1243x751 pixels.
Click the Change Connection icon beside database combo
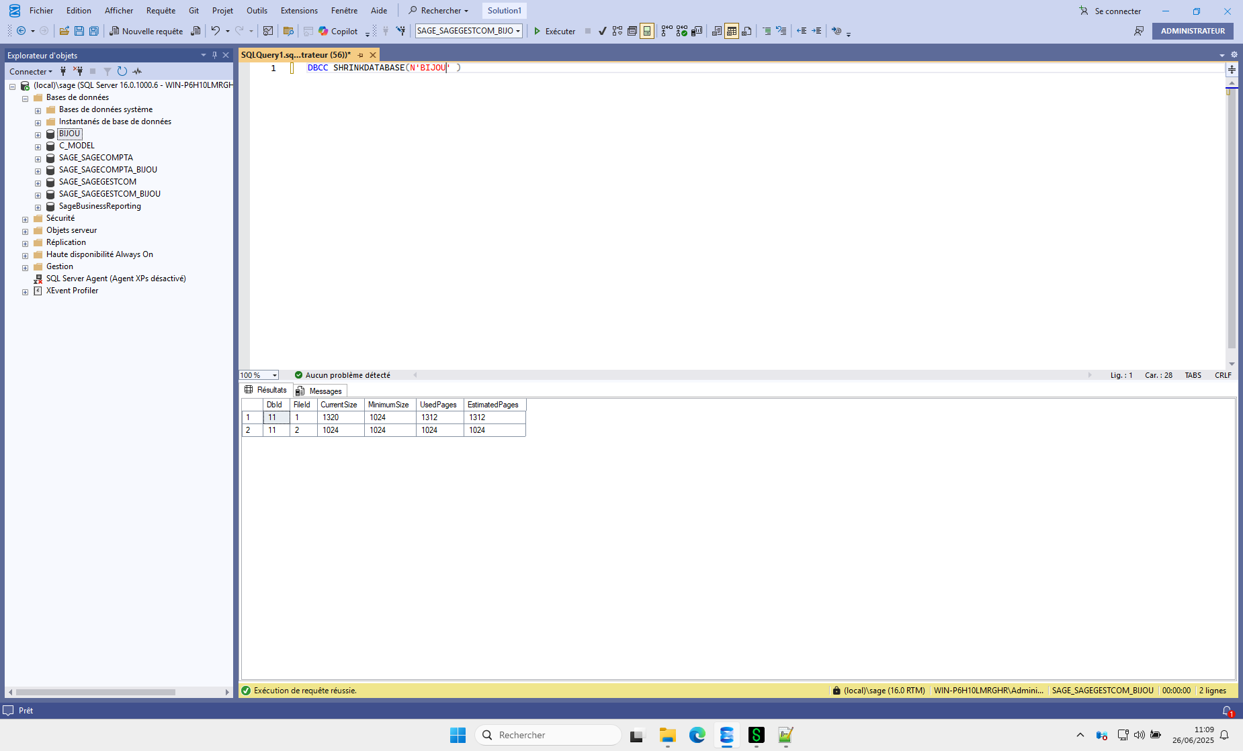tap(401, 31)
